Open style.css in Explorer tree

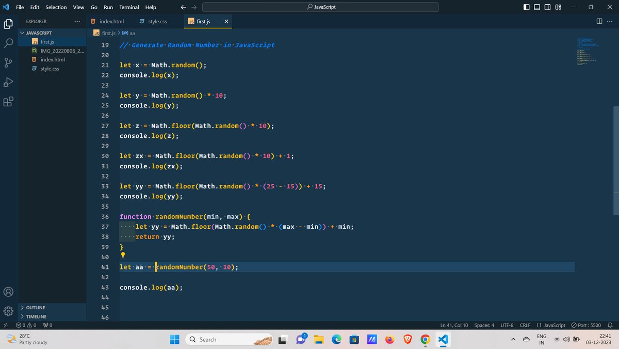52,69
